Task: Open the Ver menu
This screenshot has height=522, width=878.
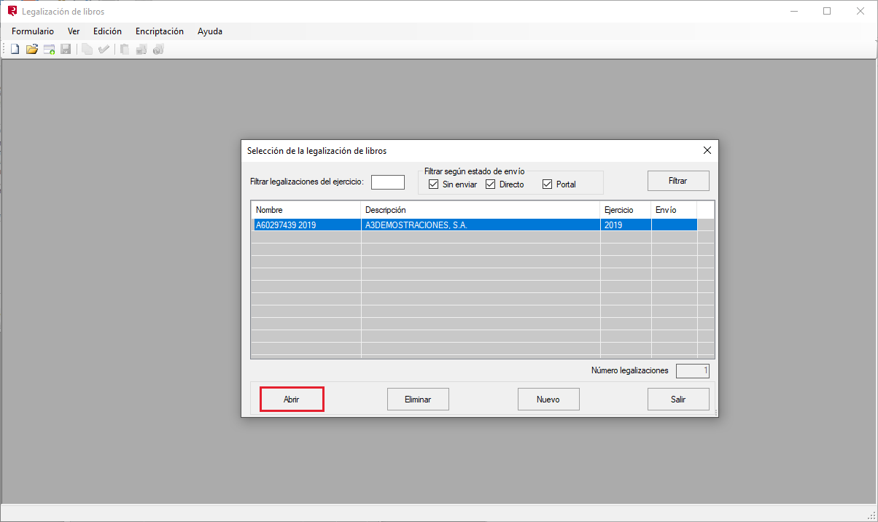Action: point(74,31)
